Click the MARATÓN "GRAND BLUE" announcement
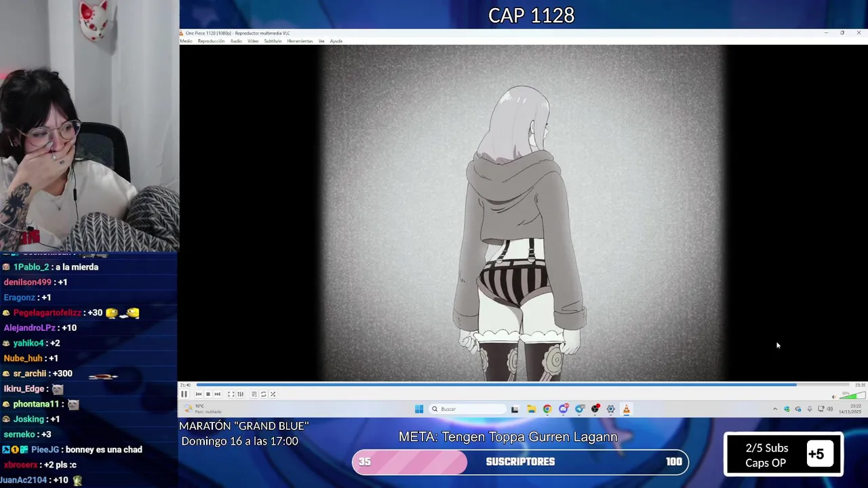 coord(244,433)
